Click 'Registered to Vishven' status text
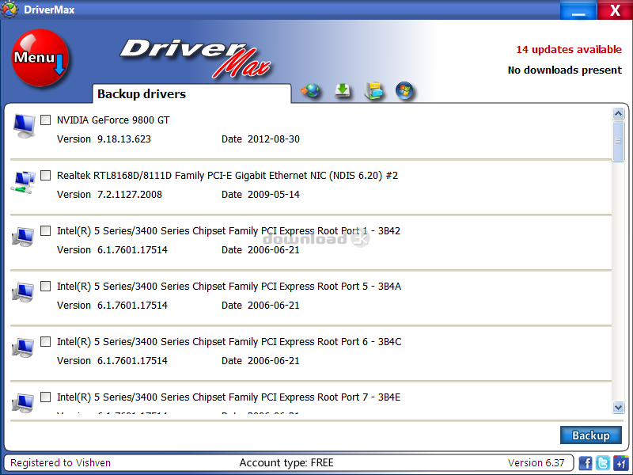 (x=60, y=462)
